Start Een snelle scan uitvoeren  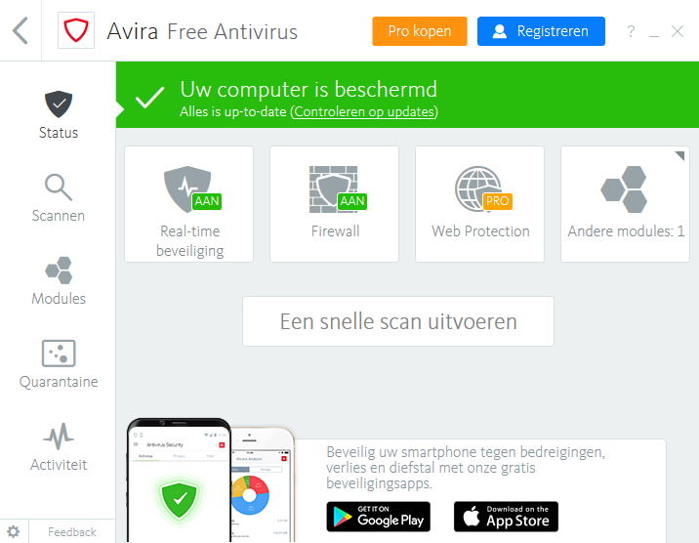click(398, 321)
